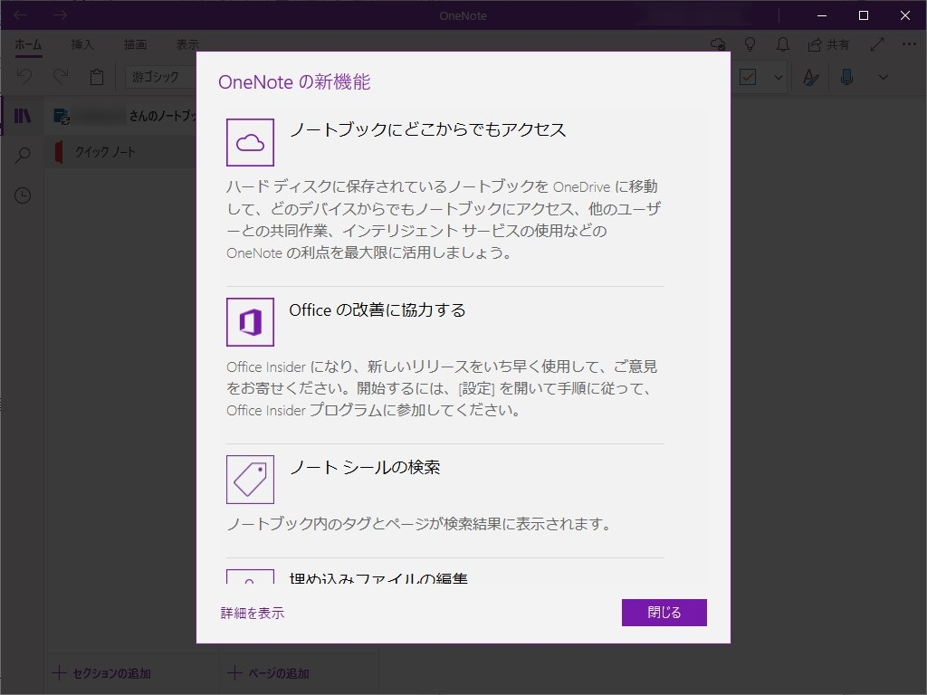
Task: Open notifications via the bell icon
Action: (x=782, y=43)
